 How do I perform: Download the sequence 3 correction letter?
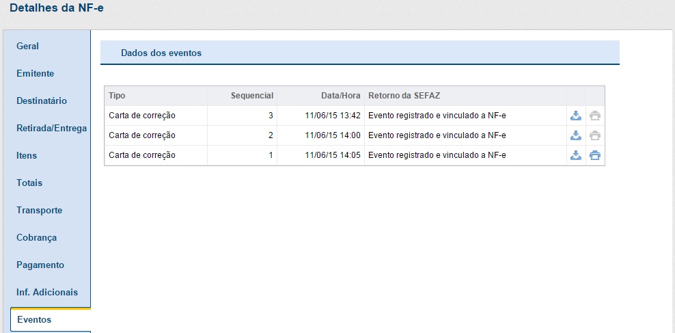point(575,116)
